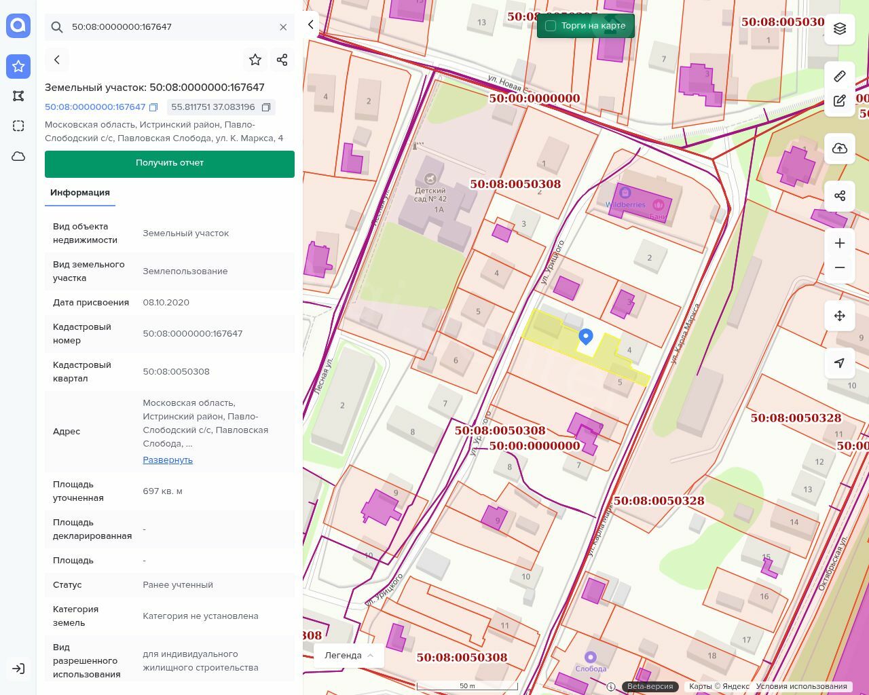Click the cadastral number search field
Screen dimensions: 869x695
point(170,27)
